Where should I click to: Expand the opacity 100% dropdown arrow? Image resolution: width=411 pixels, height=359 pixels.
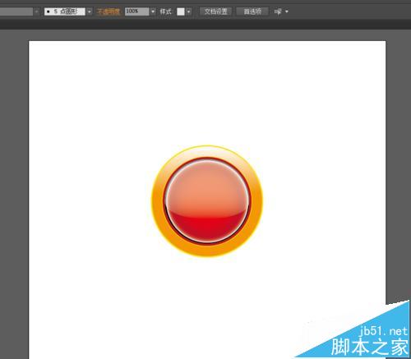pos(153,12)
